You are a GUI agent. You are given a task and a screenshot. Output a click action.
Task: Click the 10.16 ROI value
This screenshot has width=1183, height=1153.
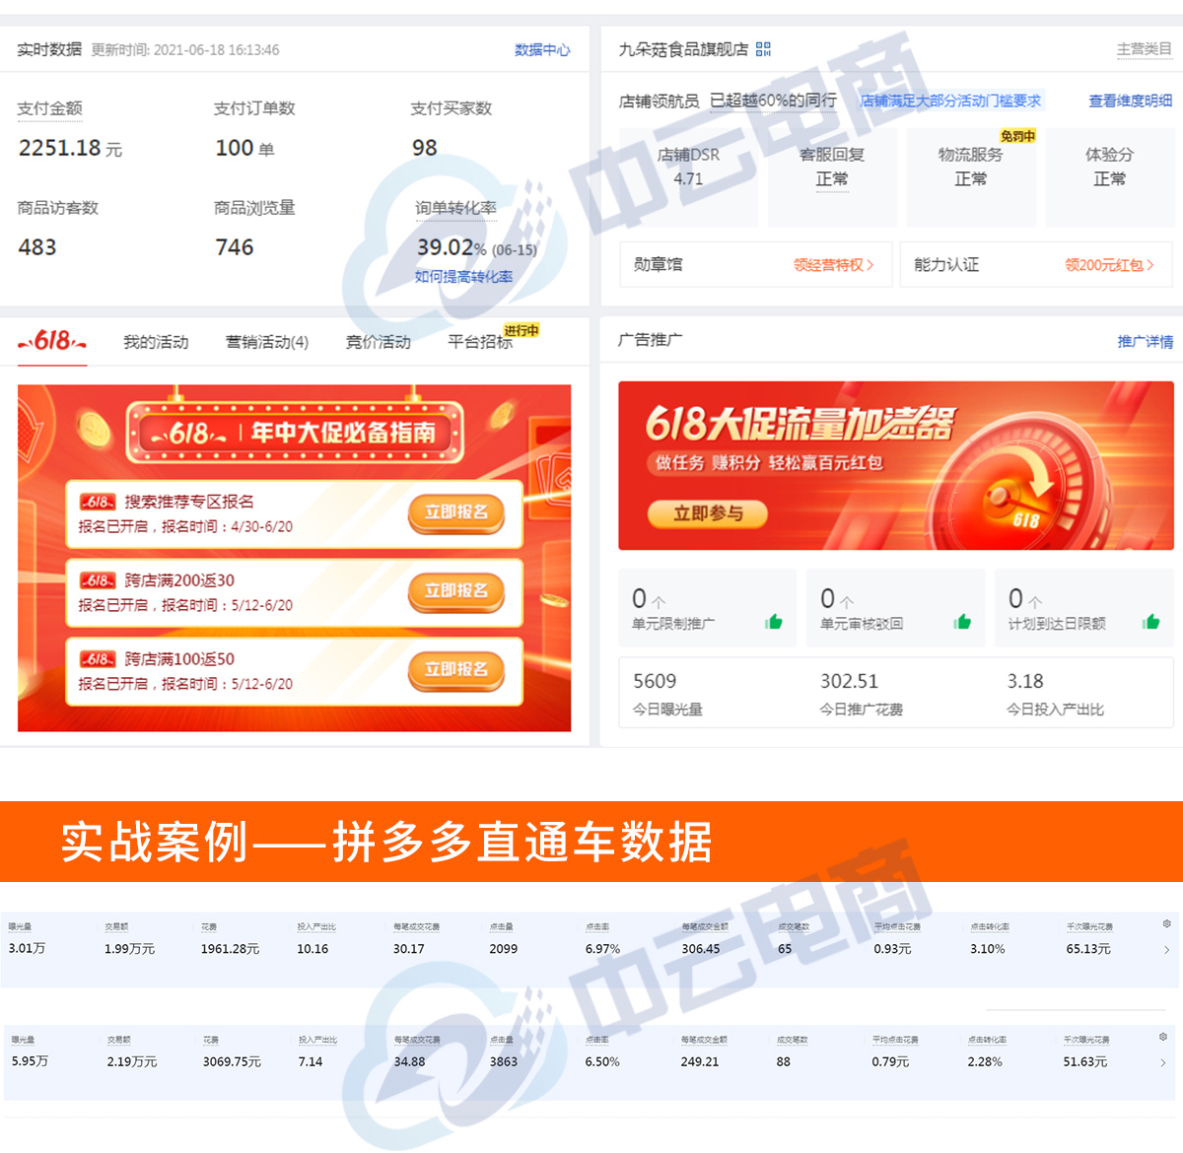(313, 949)
